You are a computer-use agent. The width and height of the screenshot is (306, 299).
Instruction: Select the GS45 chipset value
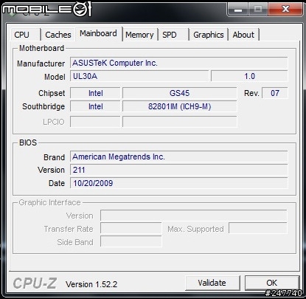click(x=180, y=93)
